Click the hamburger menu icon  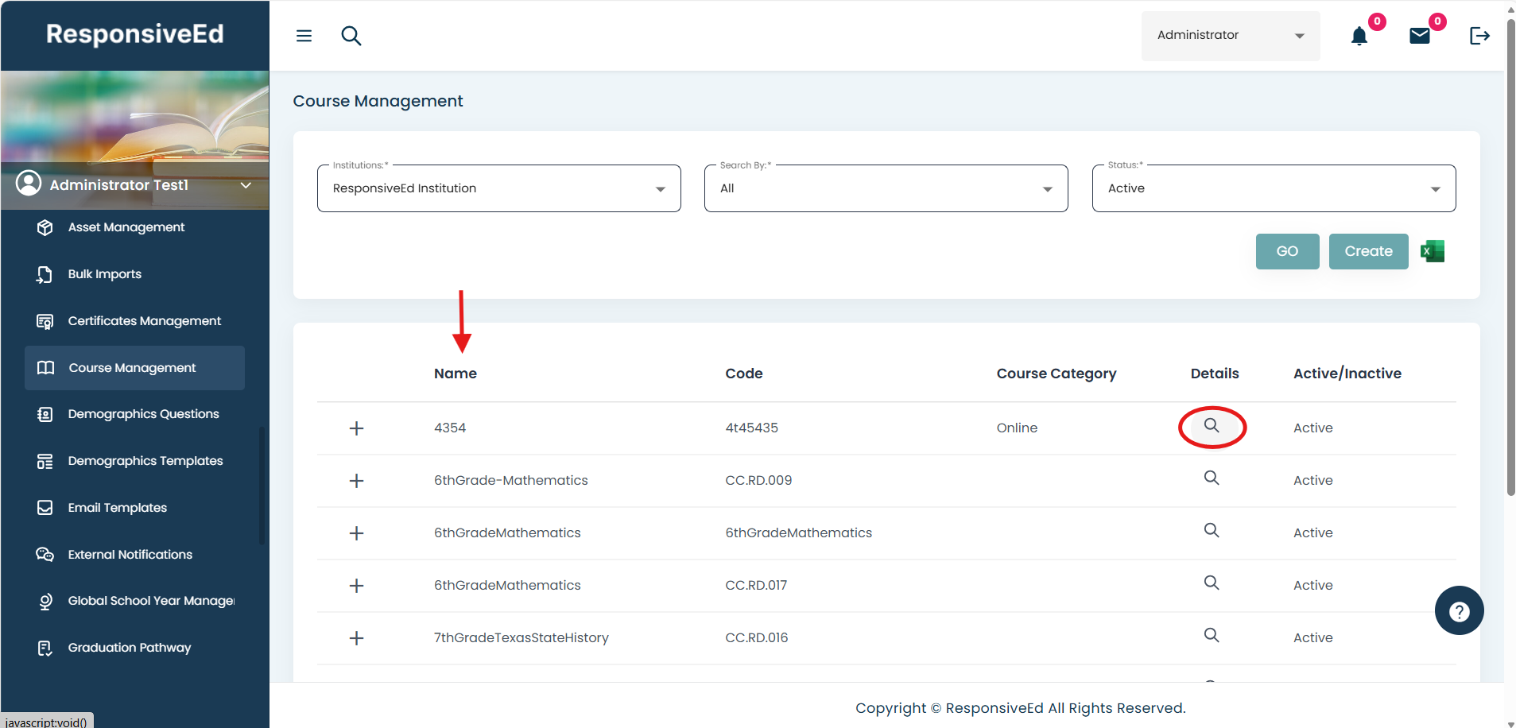click(x=304, y=36)
